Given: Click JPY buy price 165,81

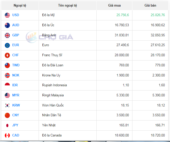Looking at the screenshot, I should coord(124,125).
